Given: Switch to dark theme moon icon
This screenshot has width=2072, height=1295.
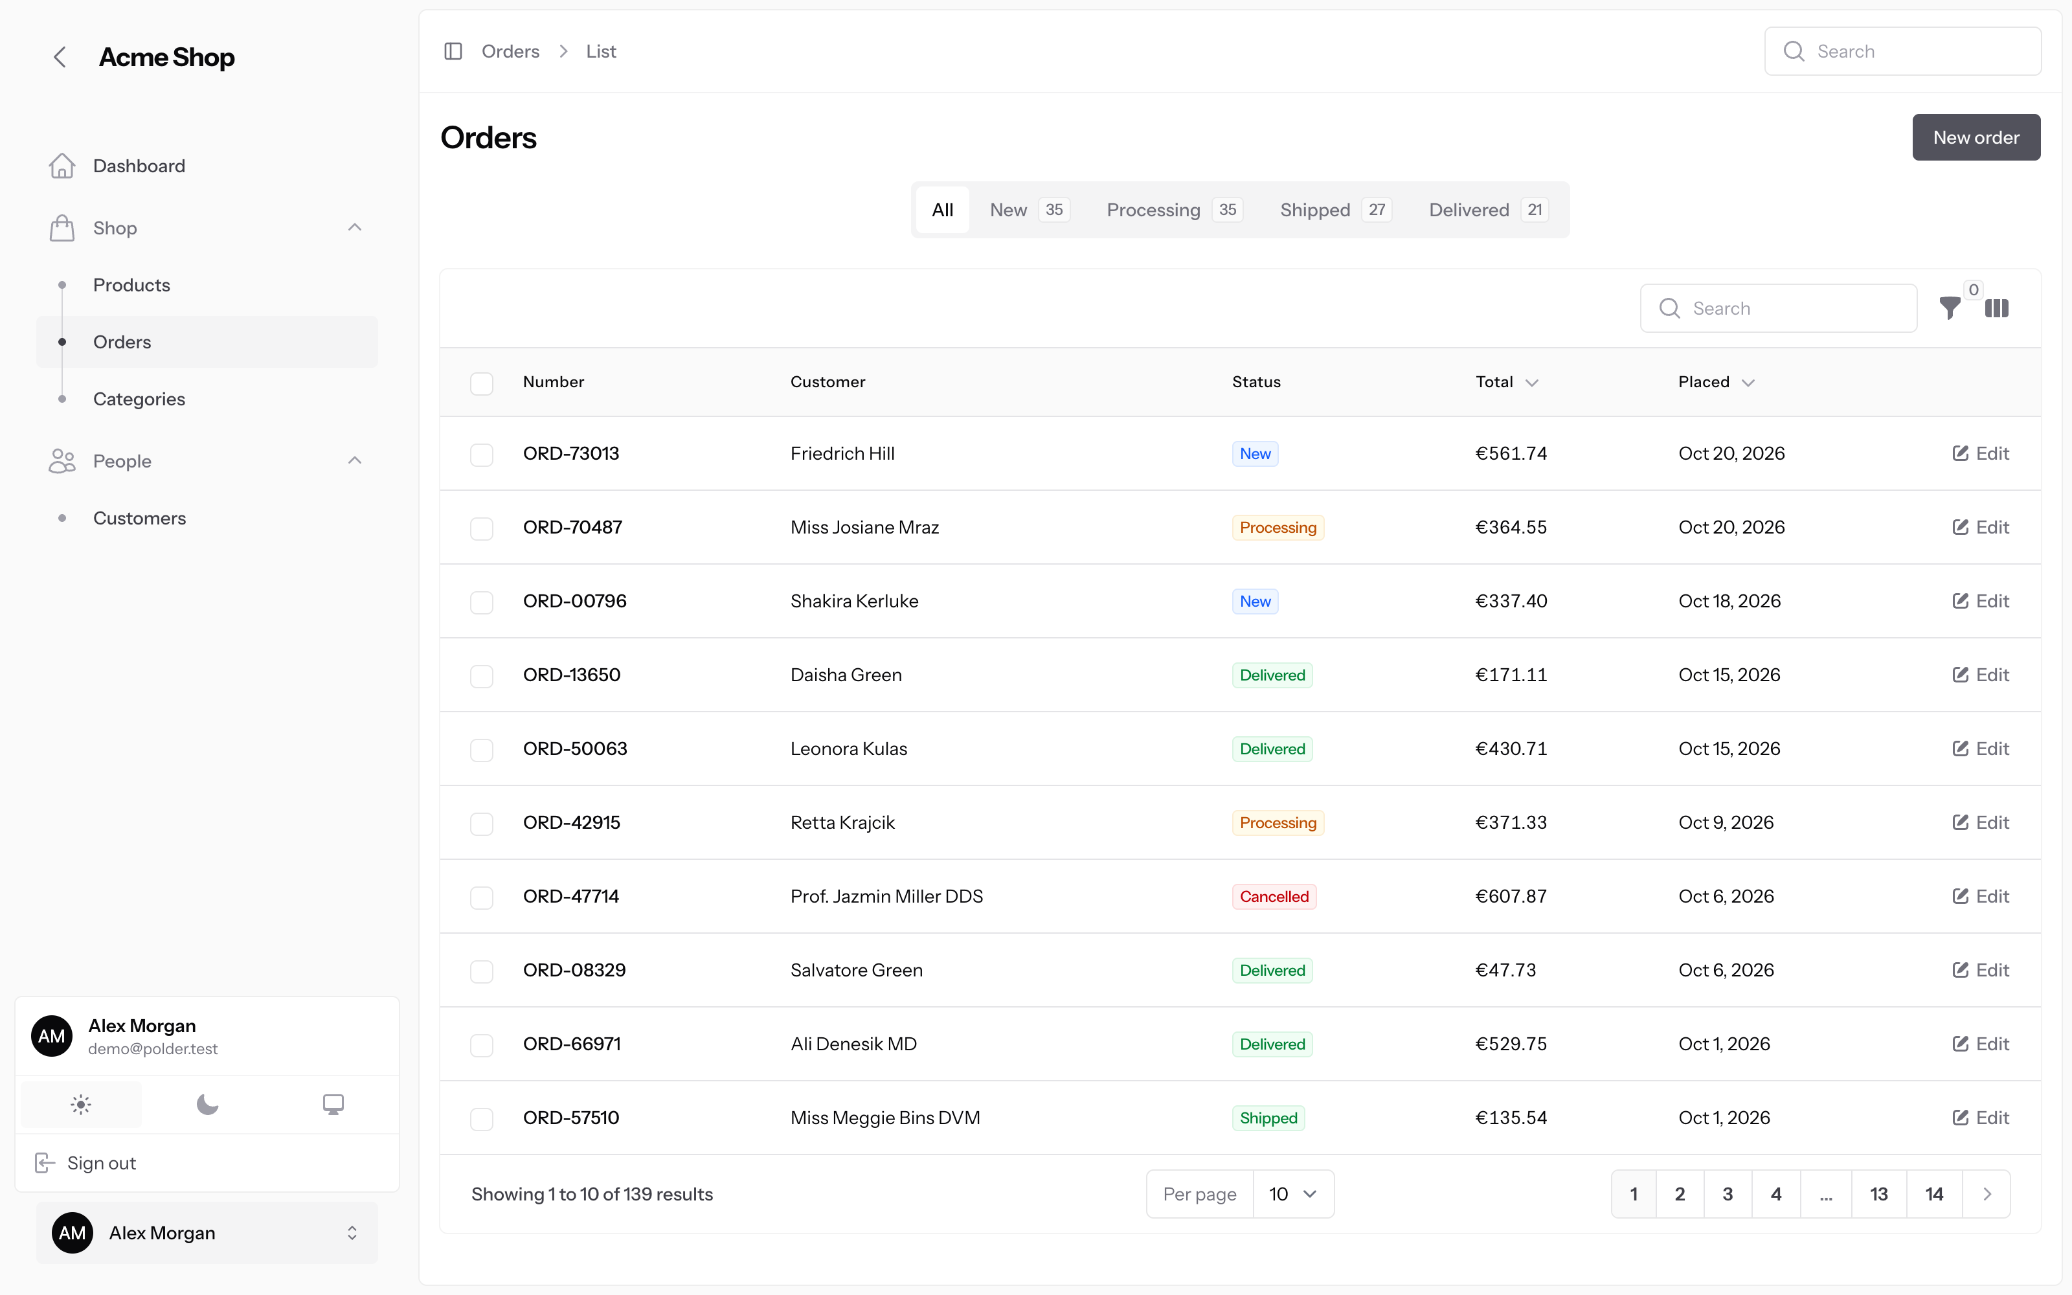Looking at the screenshot, I should click(207, 1105).
